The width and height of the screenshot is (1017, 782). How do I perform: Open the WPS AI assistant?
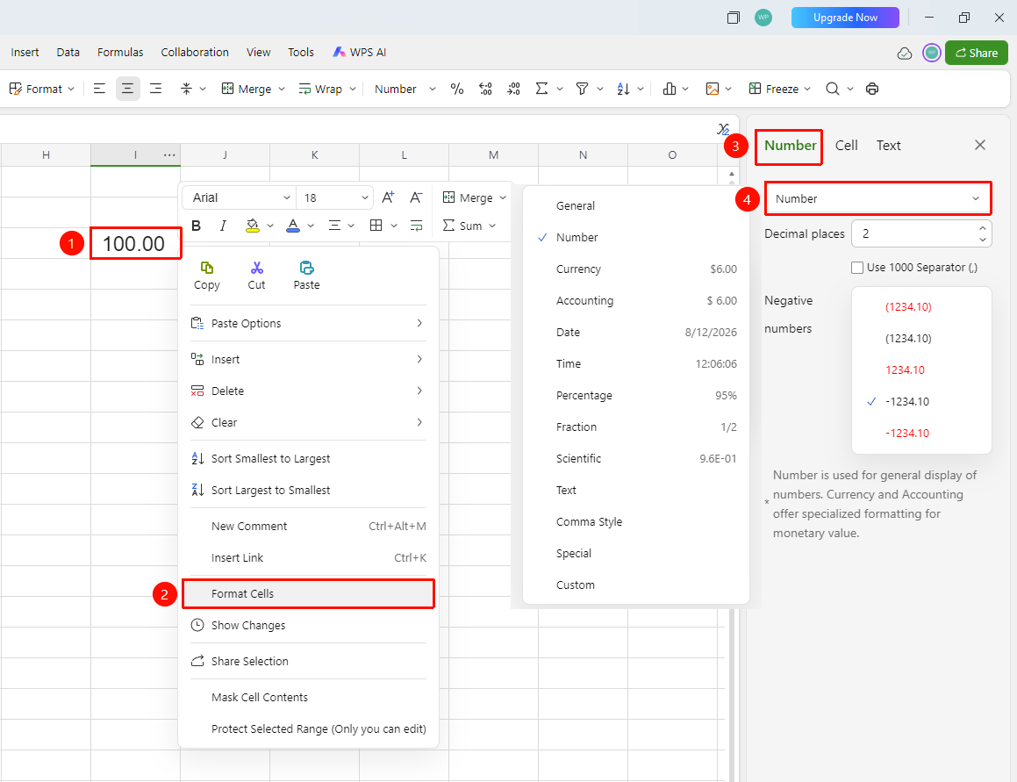359,53
